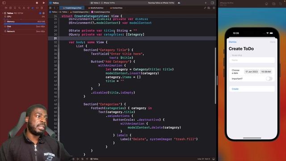This screenshot has width=286, height=161.
Task: Open the source control navigator icon
Action: pyautogui.click(x=10, y=8)
